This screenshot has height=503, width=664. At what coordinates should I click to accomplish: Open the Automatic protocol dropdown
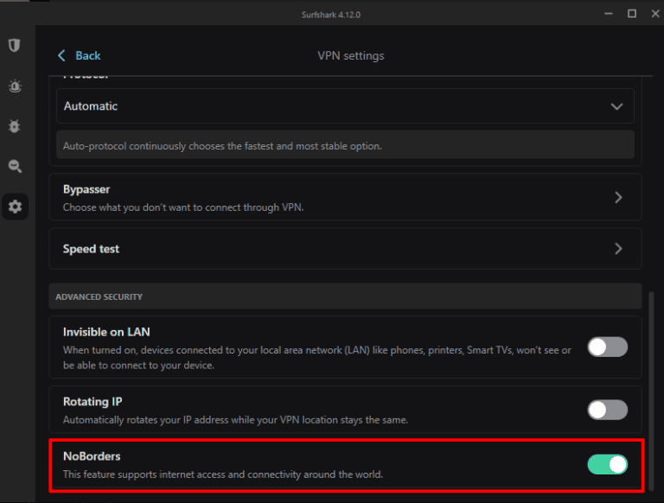[345, 105]
